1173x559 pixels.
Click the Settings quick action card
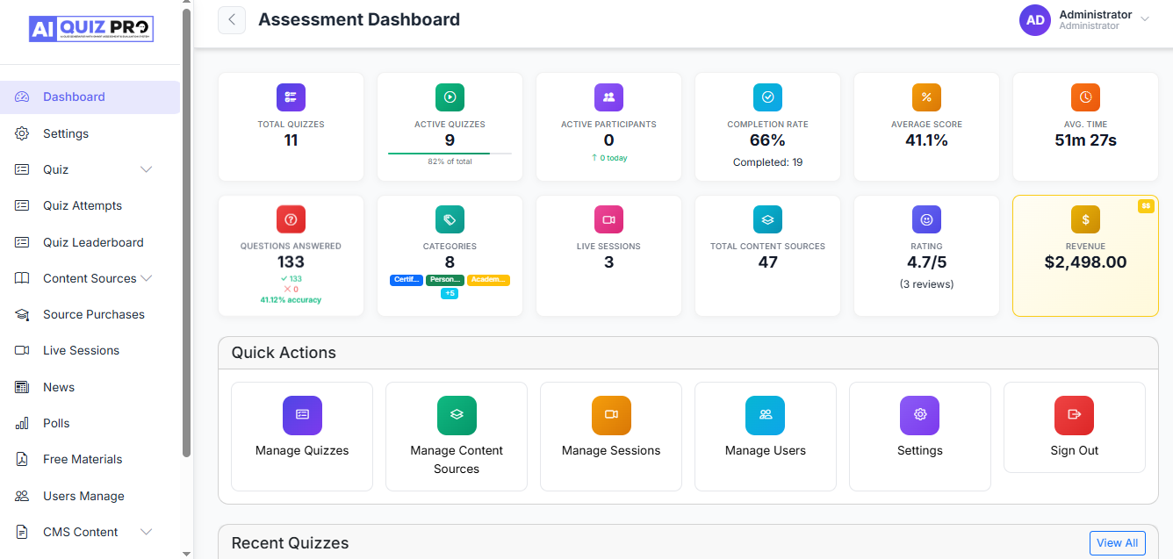click(920, 436)
